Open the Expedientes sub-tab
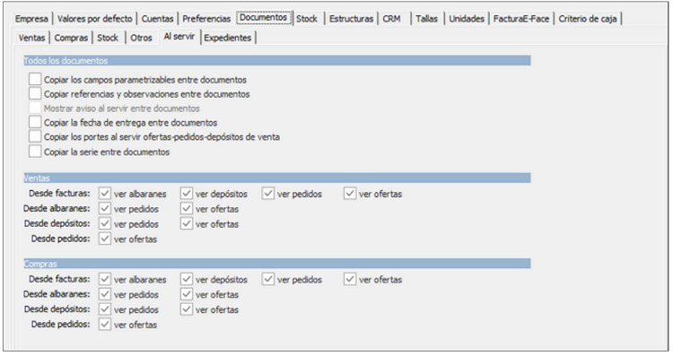This screenshot has height=356, width=673. 228,38
